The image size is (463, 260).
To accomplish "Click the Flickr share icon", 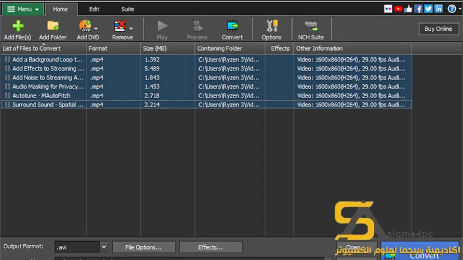I will coord(389,9).
